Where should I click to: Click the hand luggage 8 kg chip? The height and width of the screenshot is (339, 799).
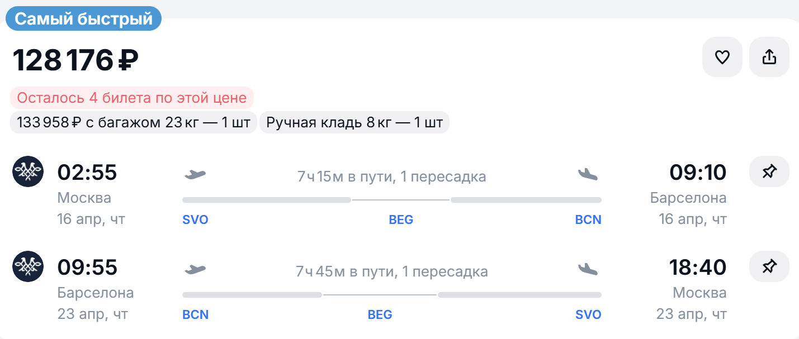point(354,123)
